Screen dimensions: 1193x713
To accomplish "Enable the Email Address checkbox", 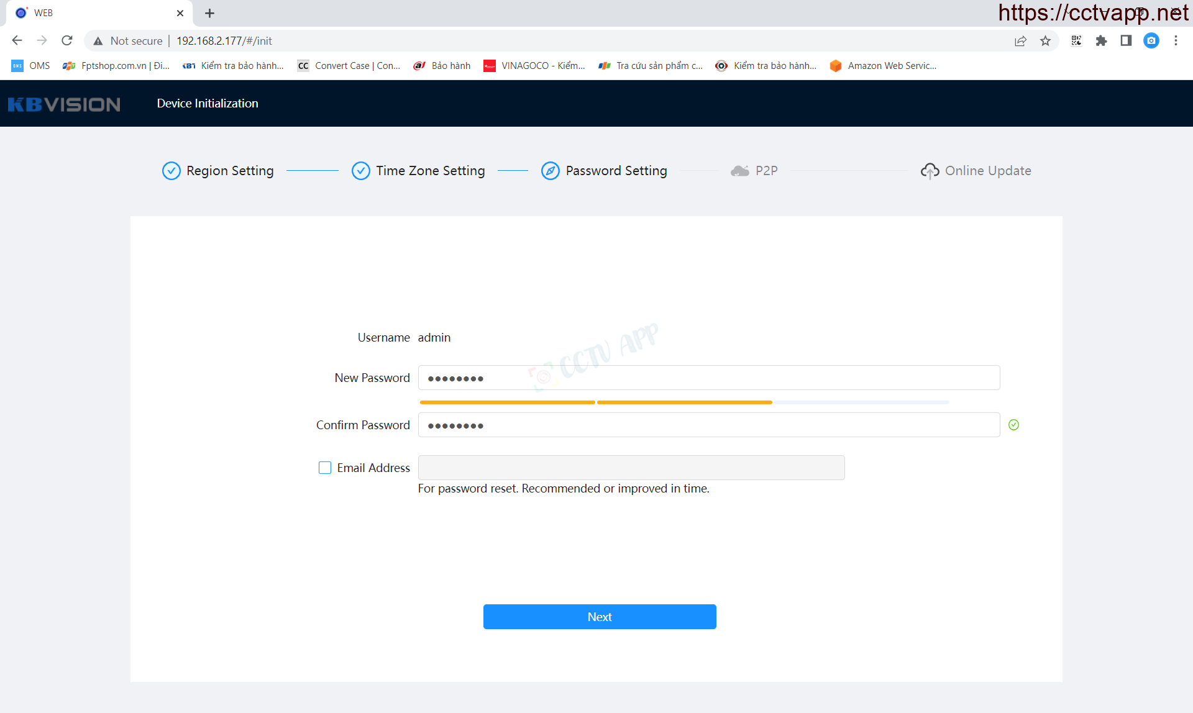I will click(x=325, y=468).
